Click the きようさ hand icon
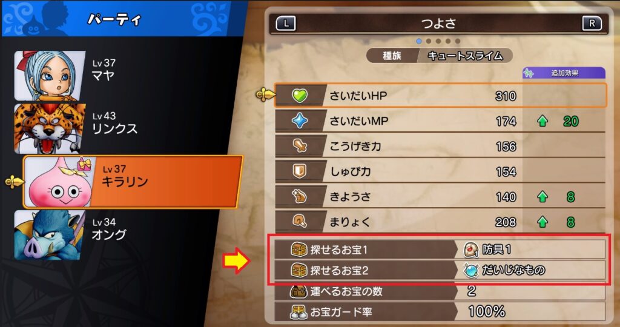620x327 pixels. 300,197
